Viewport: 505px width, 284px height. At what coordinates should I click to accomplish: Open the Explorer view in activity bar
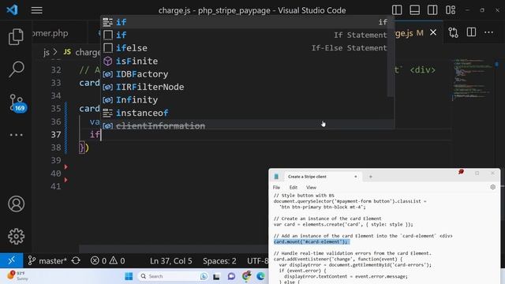(16, 36)
